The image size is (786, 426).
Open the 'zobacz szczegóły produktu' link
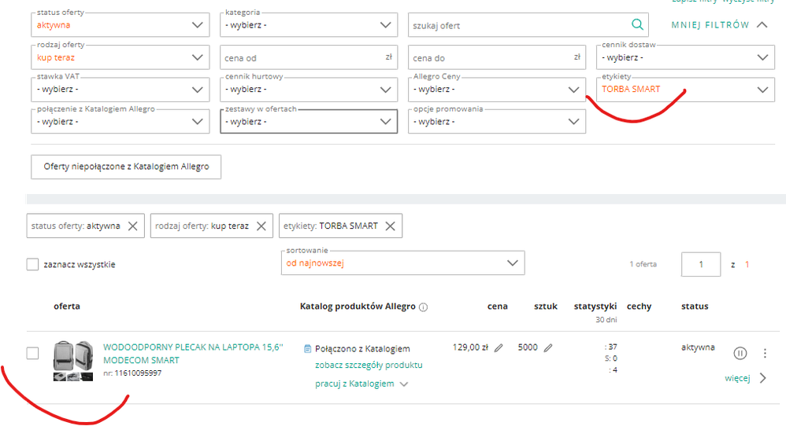[369, 365]
